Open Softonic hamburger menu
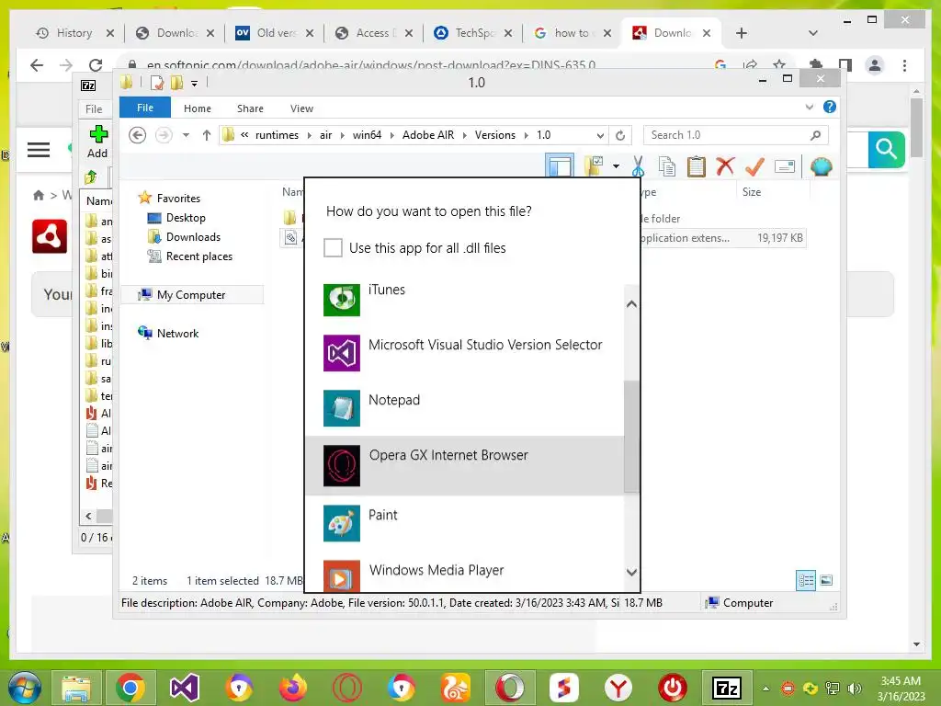This screenshot has width=941, height=706. (x=39, y=149)
